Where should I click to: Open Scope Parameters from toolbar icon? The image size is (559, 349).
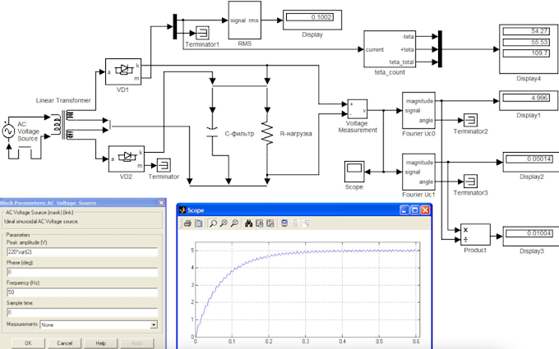tap(198, 223)
